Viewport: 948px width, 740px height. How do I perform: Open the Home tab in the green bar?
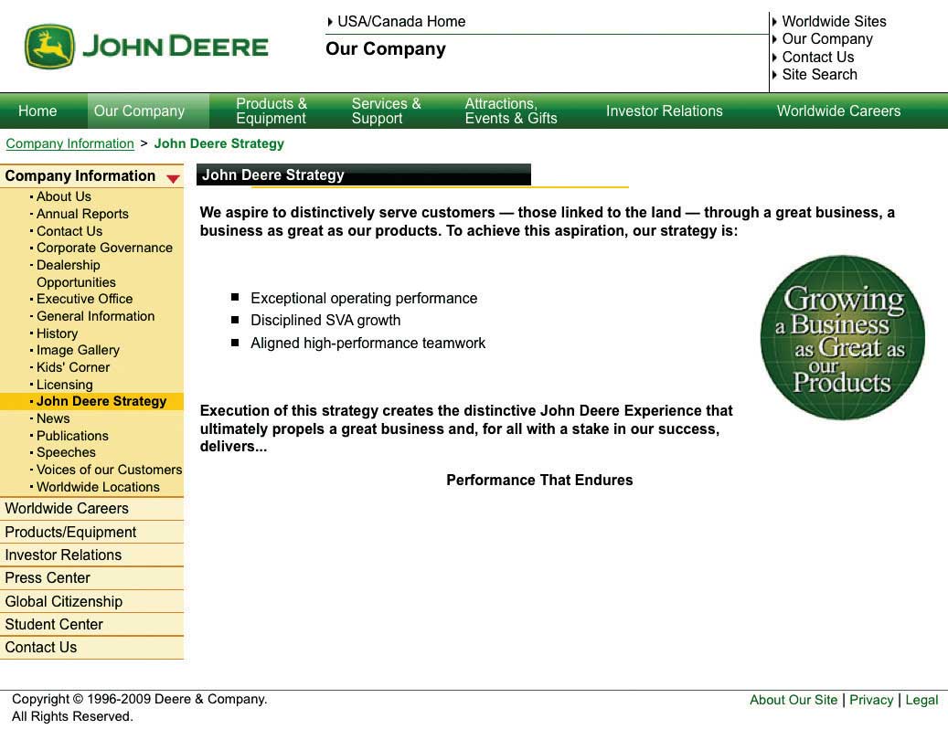(x=37, y=111)
